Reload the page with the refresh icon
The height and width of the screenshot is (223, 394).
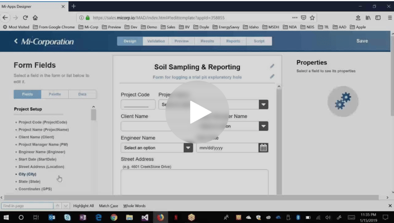tap(25, 17)
